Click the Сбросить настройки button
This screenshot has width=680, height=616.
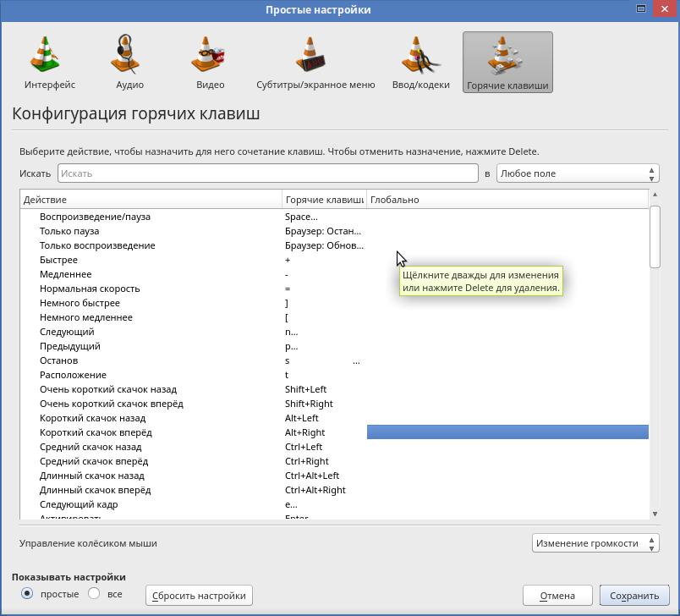pos(199,596)
